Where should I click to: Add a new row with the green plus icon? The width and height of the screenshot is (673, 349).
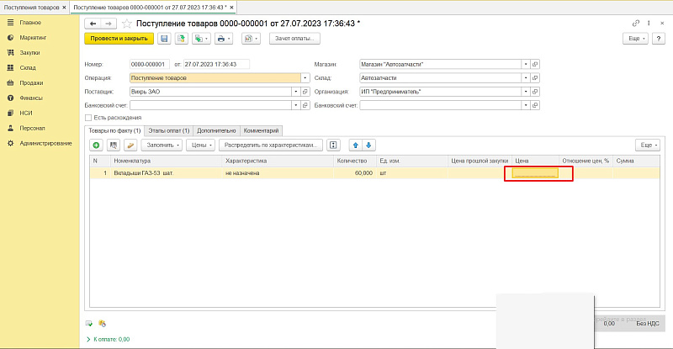pos(97,145)
